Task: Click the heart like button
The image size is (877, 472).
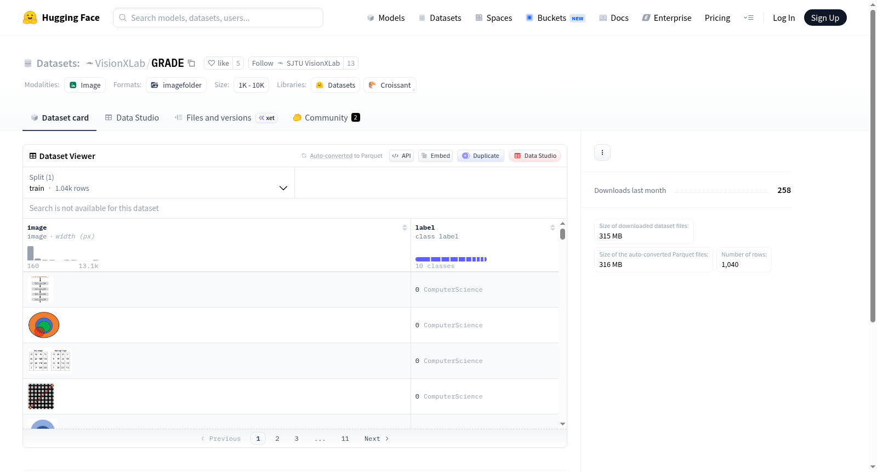Action: coord(218,63)
